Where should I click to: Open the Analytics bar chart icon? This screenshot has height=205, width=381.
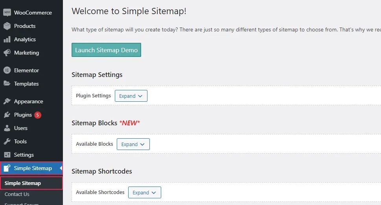(x=7, y=39)
